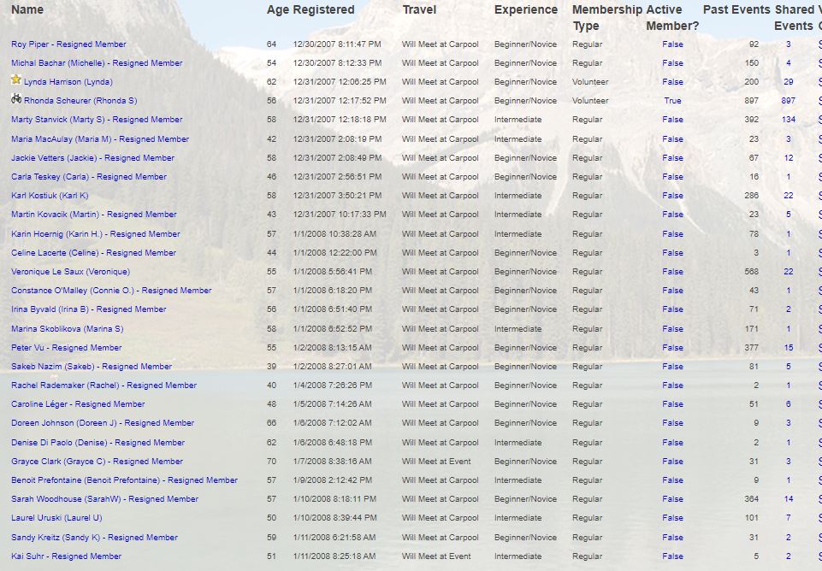Open Doreen Johnson (Doreen J) profile link
The image size is (822, 571).
click(103, 423)
